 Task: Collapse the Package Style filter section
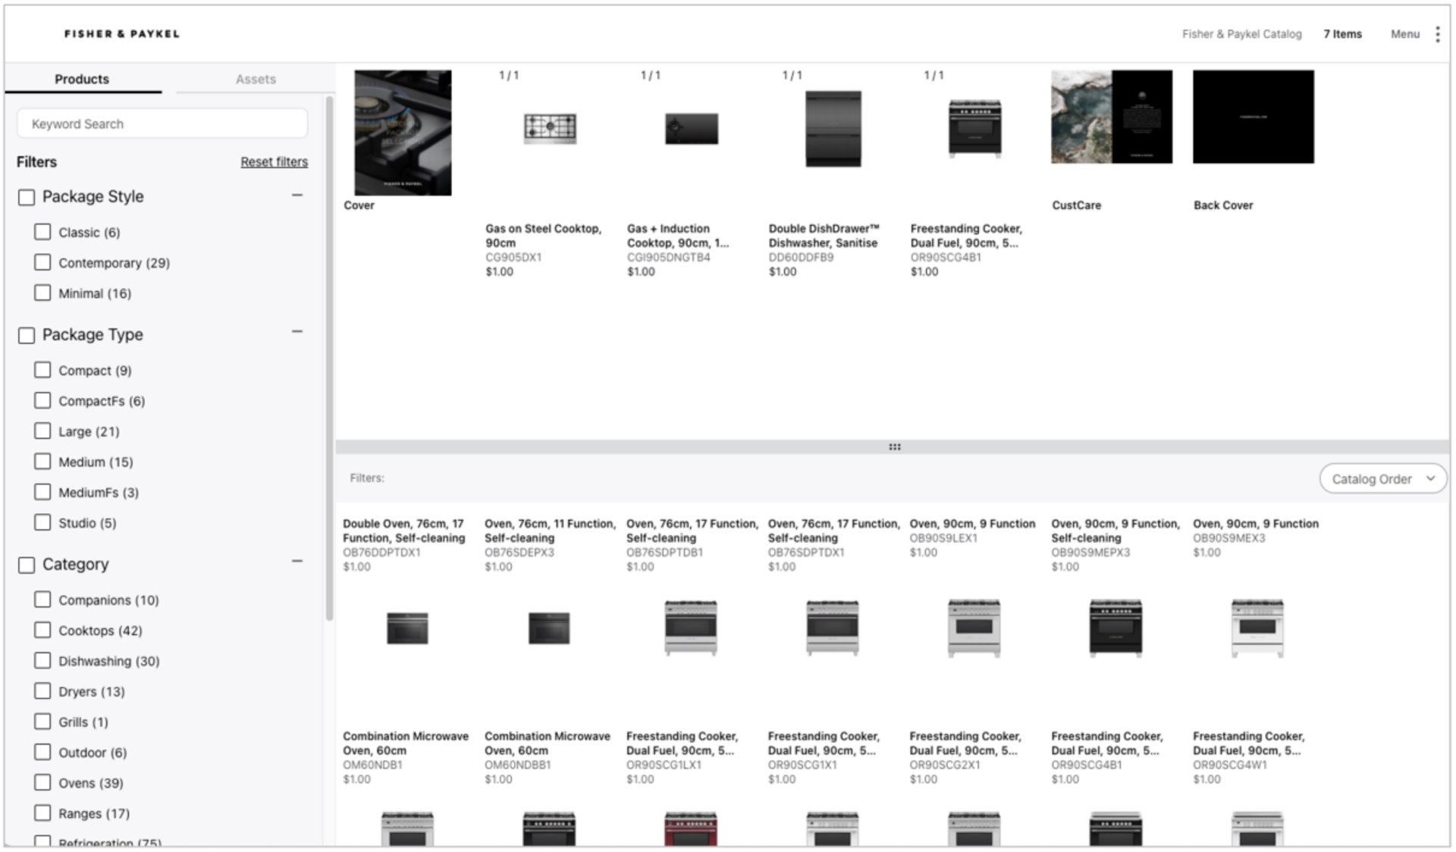[x=297, y=195]
